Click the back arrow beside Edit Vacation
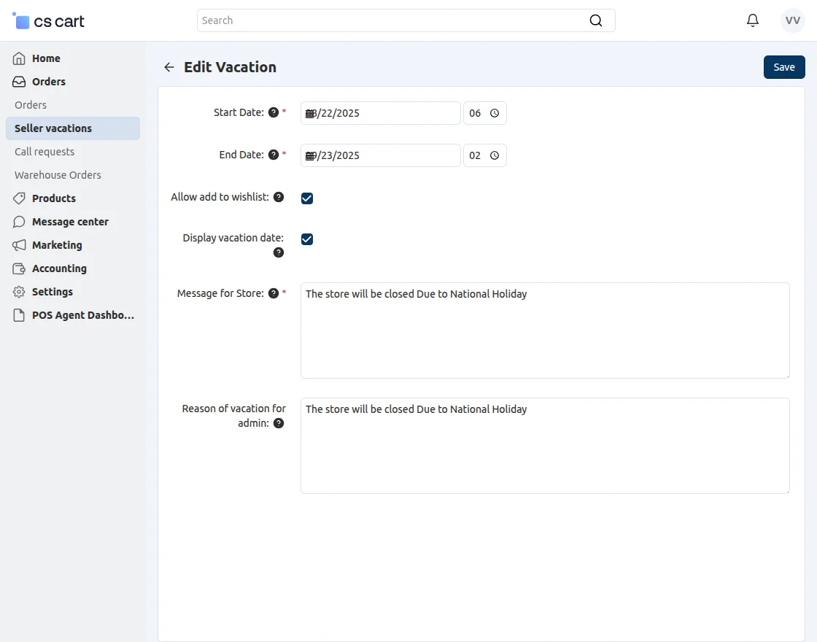Viewport: 817px width, 642px height. (169, 67)
